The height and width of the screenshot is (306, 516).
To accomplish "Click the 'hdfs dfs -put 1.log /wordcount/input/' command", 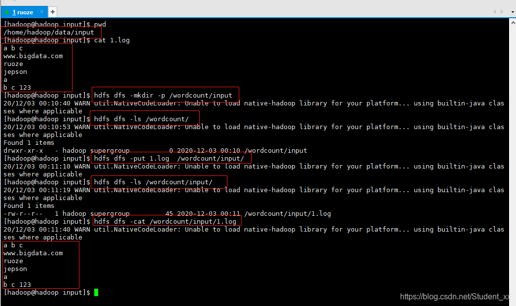I will coord(169,159).
